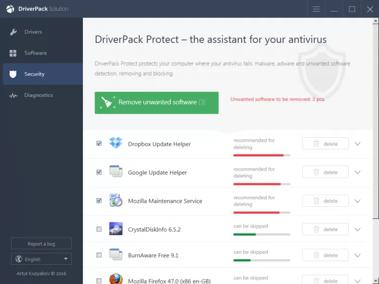Click the Google Update Helper app icon
Viewport: 379px width, 284px height.
(x=116, y=172)
